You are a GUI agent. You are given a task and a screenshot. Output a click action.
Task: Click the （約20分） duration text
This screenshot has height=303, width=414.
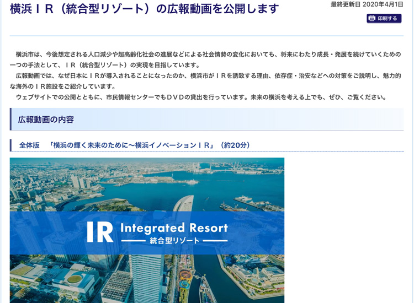point(235,145)
